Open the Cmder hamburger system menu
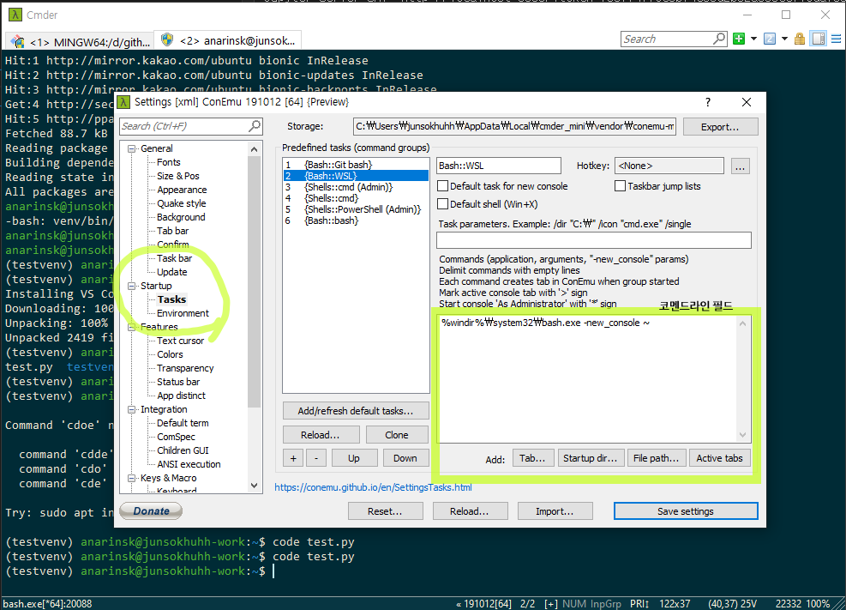The height and width of the screenshot is (610, 846). [836, 39]
